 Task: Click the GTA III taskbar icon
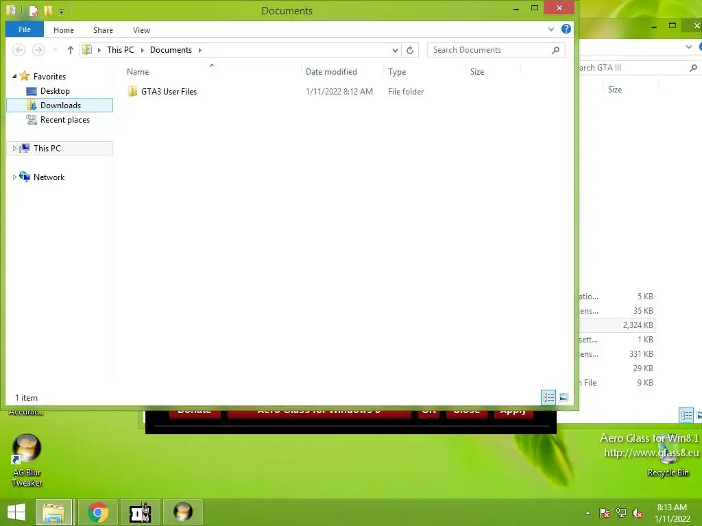[x=140, y=512]
